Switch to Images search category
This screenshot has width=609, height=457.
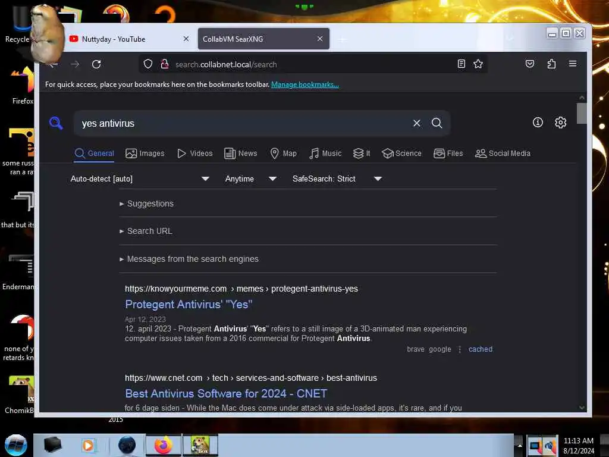145,153
